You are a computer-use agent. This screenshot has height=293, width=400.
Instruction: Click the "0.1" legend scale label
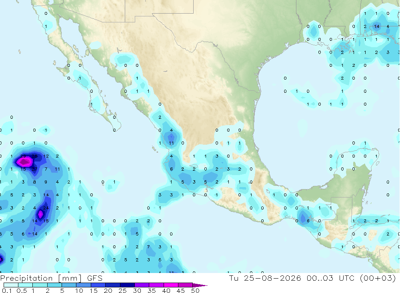[x=7, y=291]
